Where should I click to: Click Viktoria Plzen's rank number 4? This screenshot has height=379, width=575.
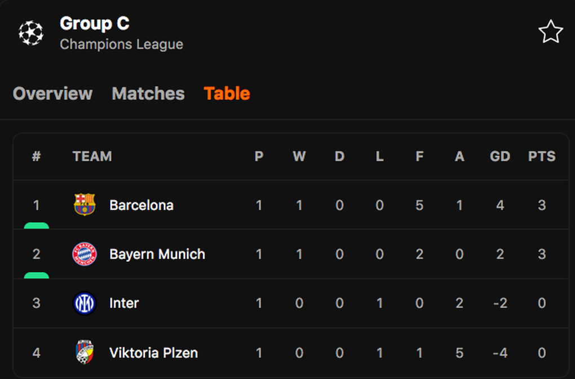pyautogui.click(x=36, y=353)
